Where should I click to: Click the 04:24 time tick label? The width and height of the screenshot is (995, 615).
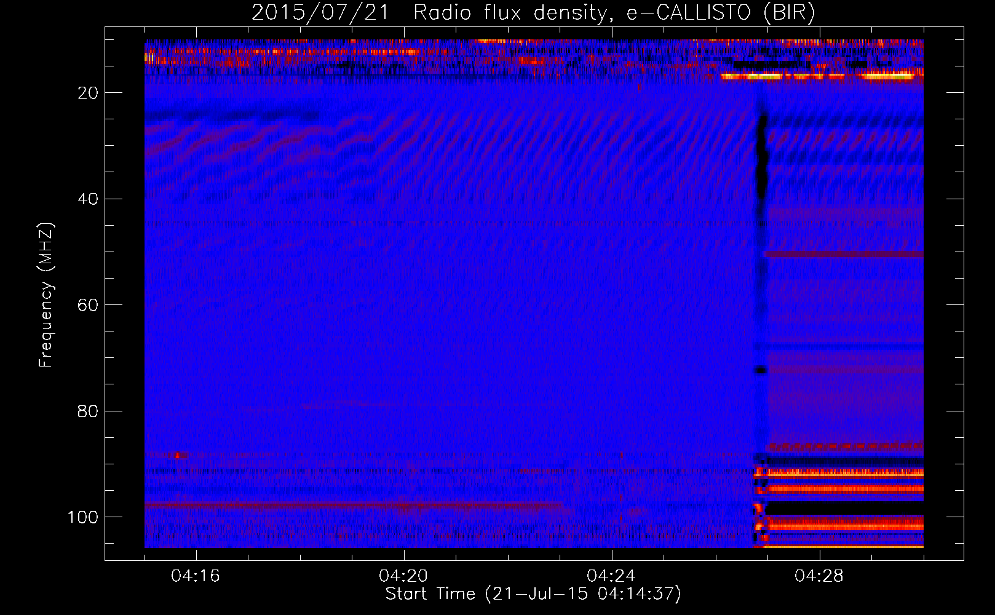click(x=611, y=576)
